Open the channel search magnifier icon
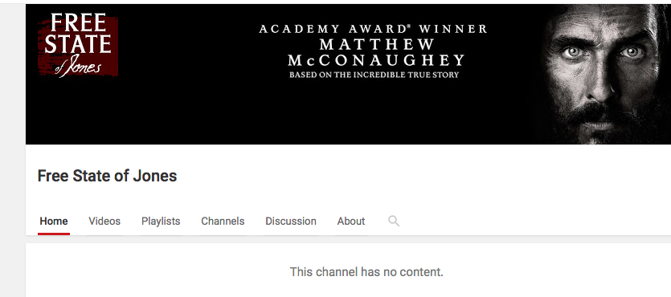This screenshot has width=671, height=297. (x=394, y=221)
